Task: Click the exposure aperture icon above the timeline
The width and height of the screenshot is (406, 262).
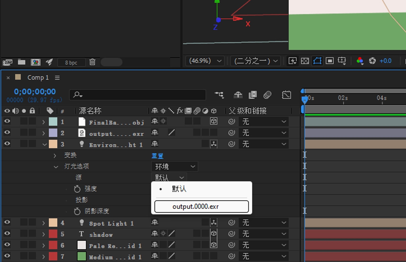Action: [x=371, y=61]
